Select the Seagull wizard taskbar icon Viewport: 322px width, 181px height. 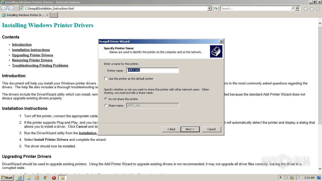coord(62,178)
